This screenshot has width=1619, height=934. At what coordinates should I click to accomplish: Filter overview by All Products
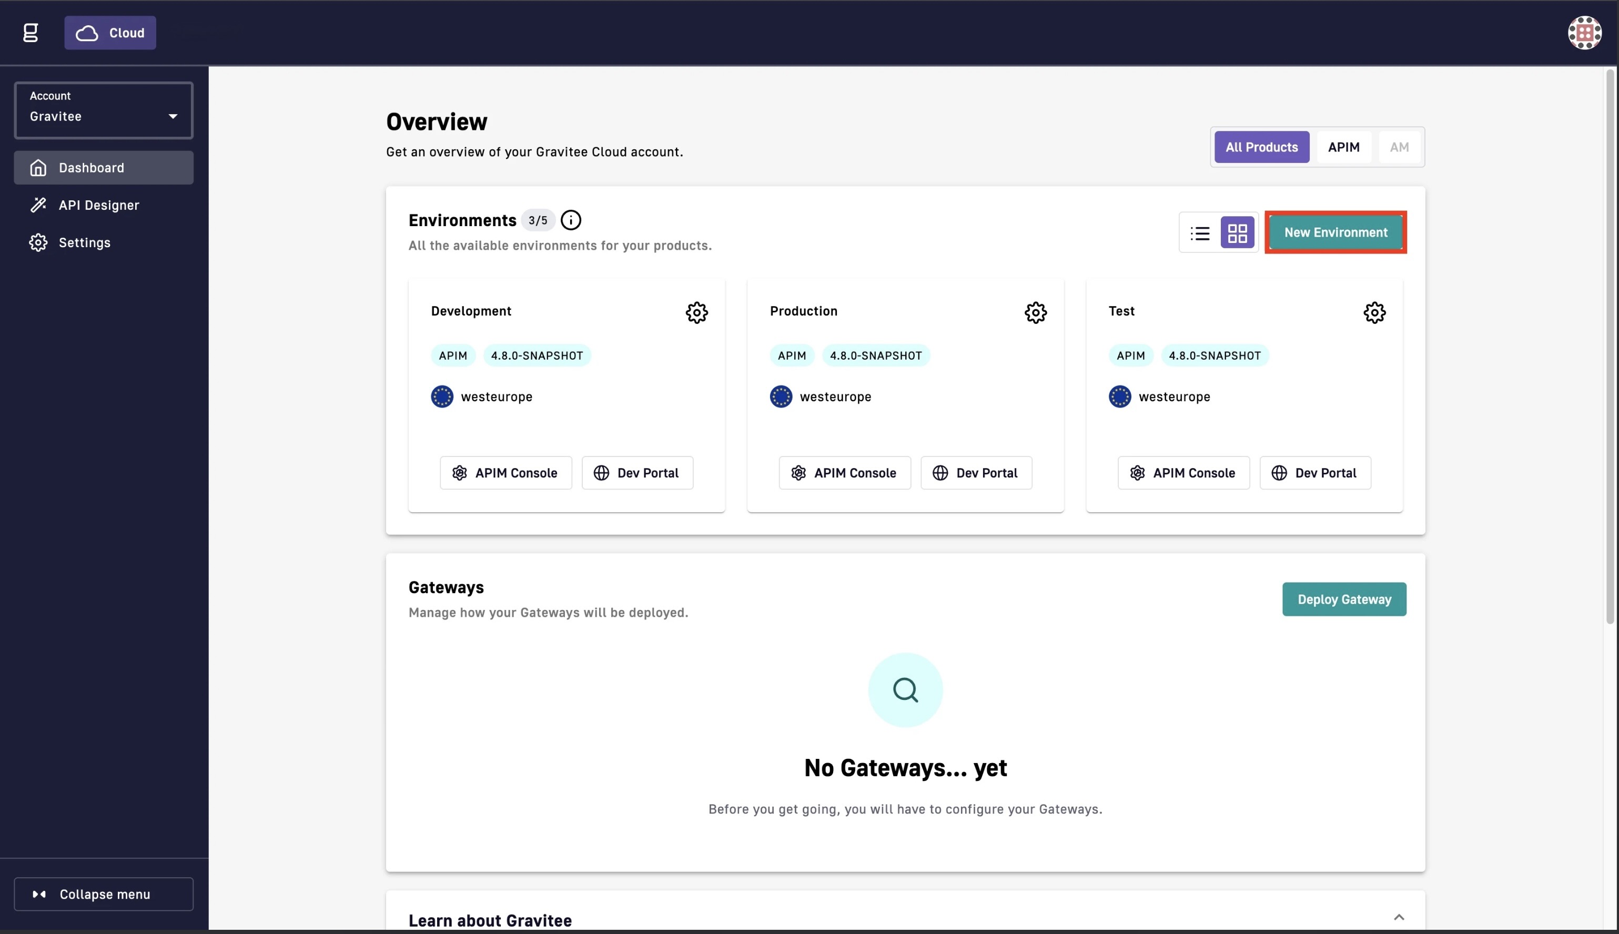tap(1261, 148)
